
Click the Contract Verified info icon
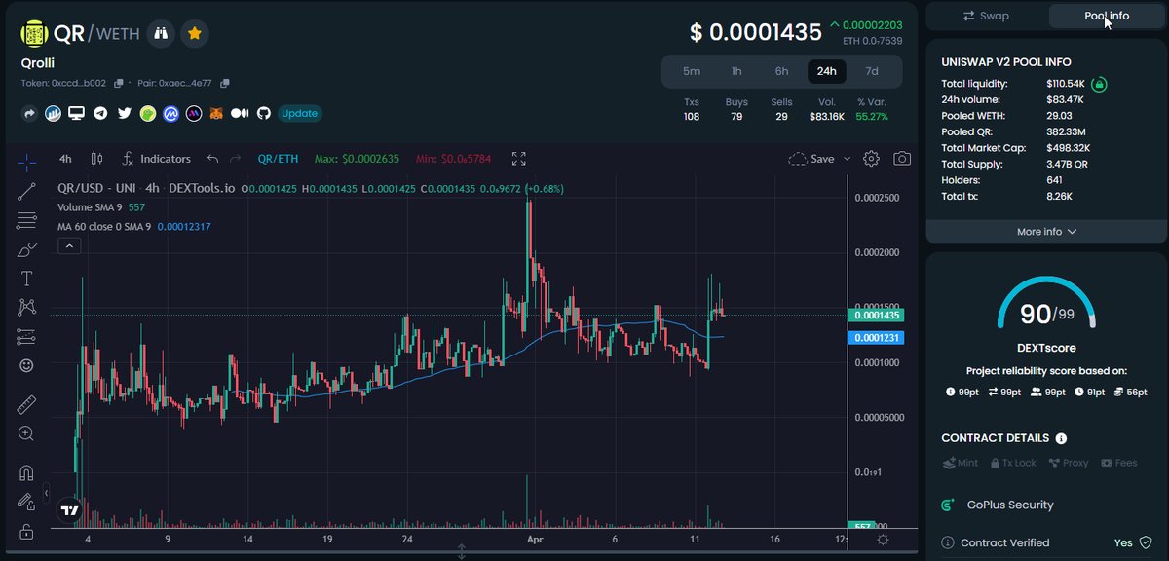click(948, 542)
